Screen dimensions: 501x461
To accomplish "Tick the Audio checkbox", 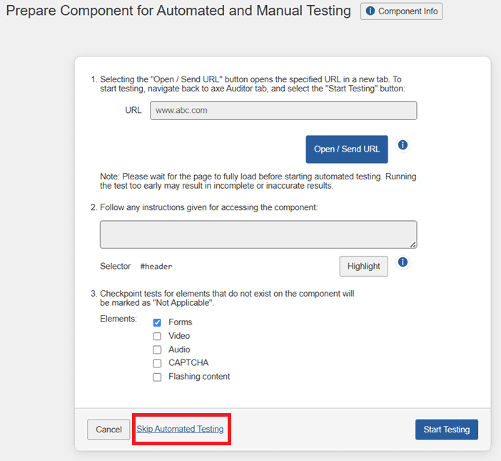I will (157, 350).
